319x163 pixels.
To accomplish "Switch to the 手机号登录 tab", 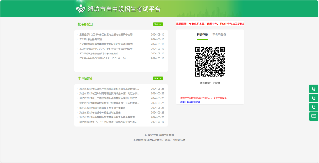I will pyautogui.click(x=219, y=35).
